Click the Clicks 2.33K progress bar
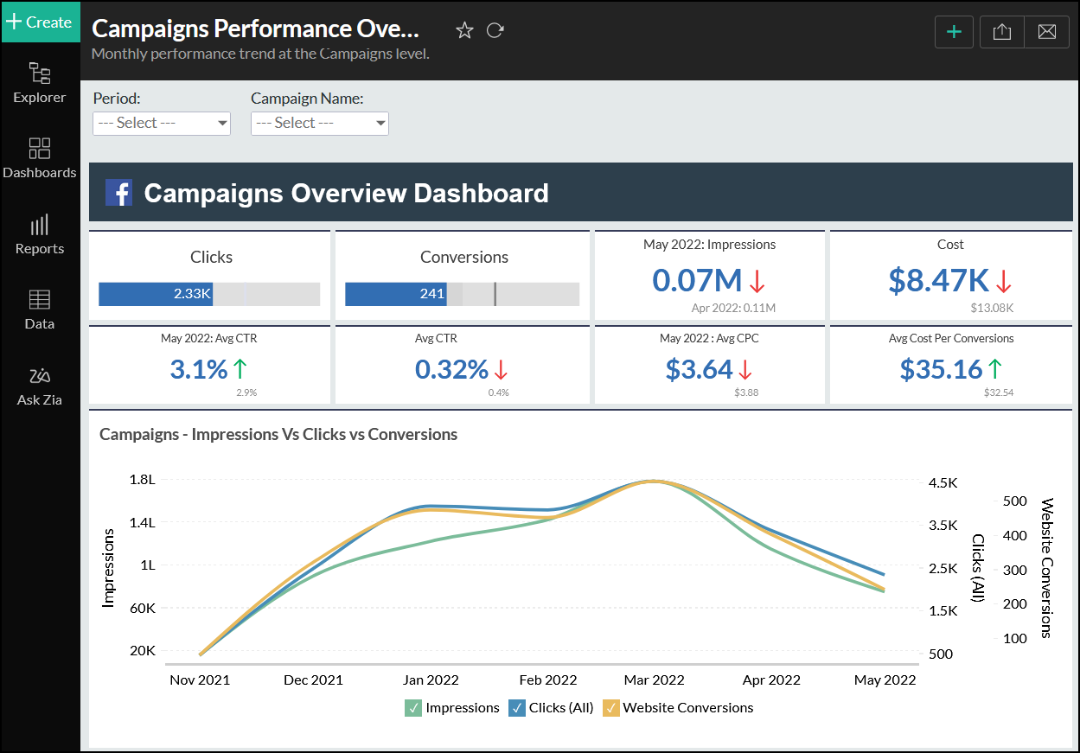The width and height of the screenshot is (1080, 753). 209,294
